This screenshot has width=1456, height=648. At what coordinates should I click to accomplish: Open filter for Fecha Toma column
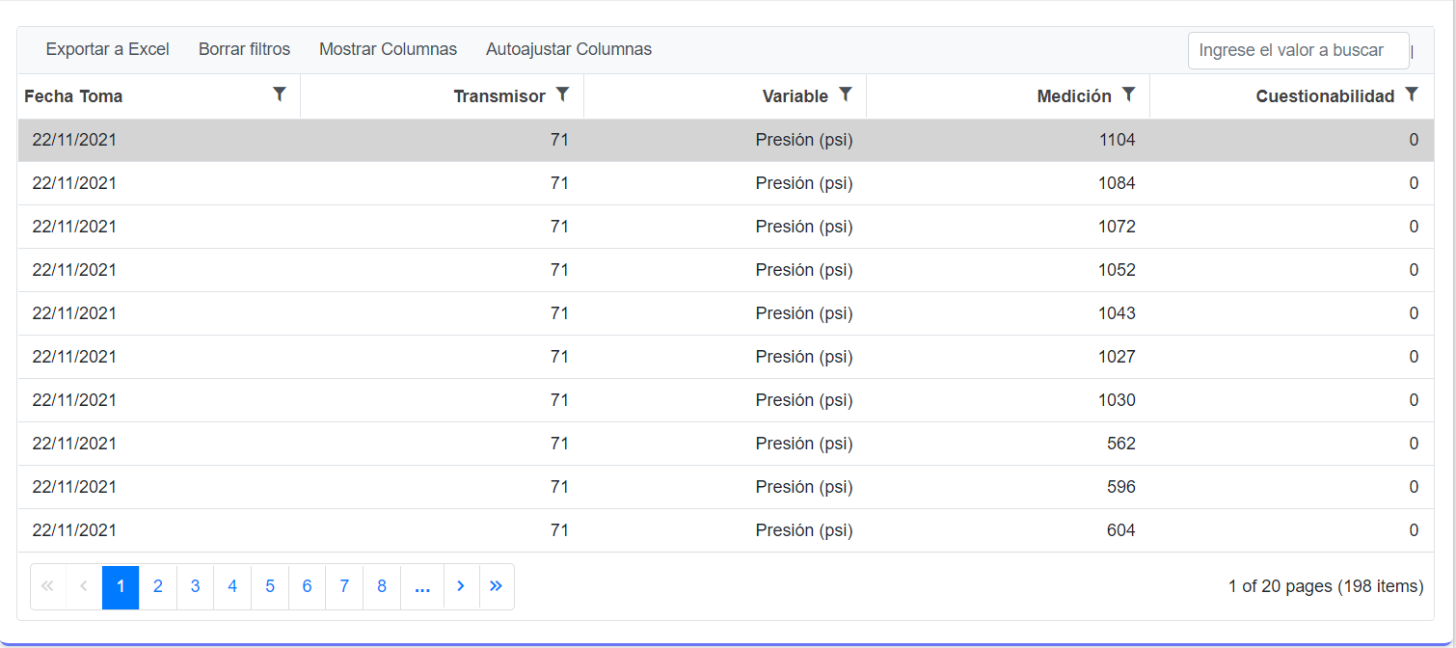[280, 94]
